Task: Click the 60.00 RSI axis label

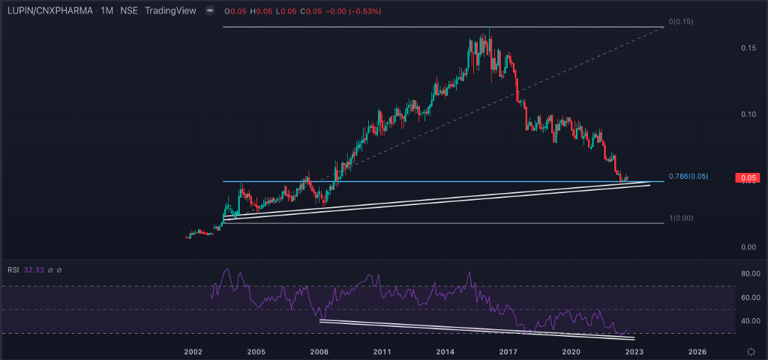Action: coord(750,297)
